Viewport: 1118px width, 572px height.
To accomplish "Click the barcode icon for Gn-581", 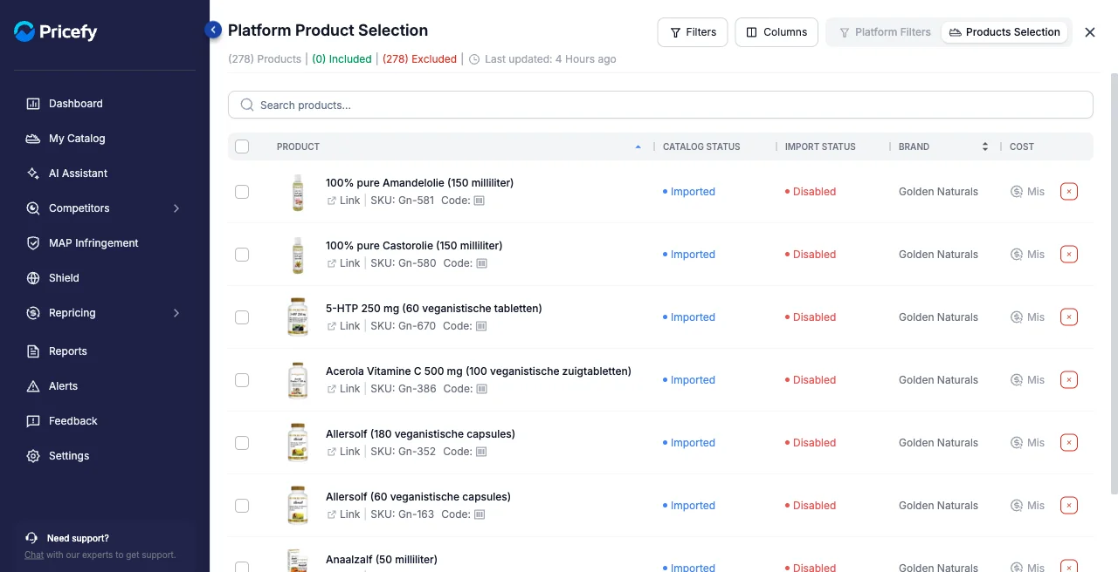I will pyautogui.click(x=480, y=201).
